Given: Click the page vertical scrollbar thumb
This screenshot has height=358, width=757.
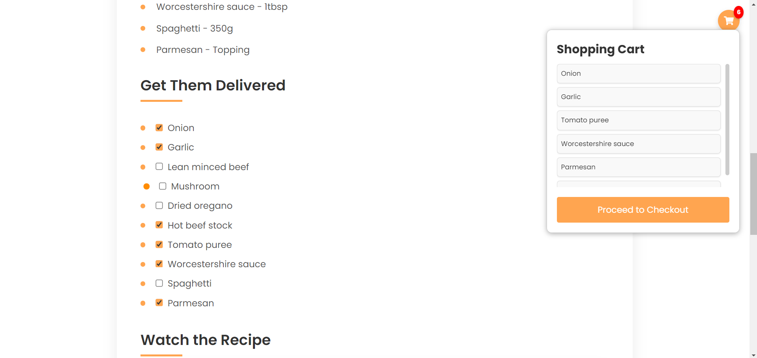Looking at the screenshot, I should tap(753, 193).
